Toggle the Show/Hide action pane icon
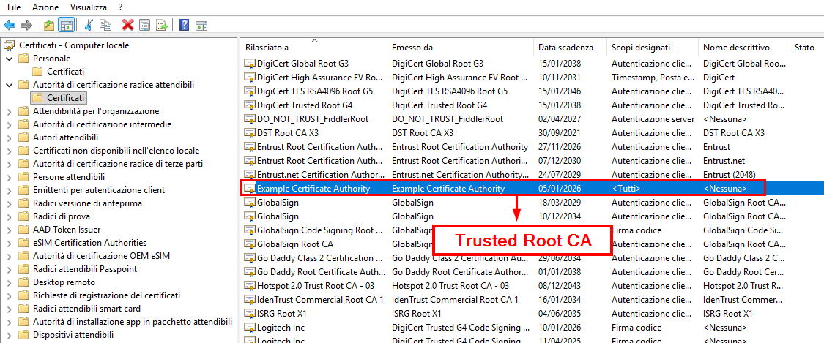The height and width of the screenshot is (343, 824). click(x=201, y=26)
